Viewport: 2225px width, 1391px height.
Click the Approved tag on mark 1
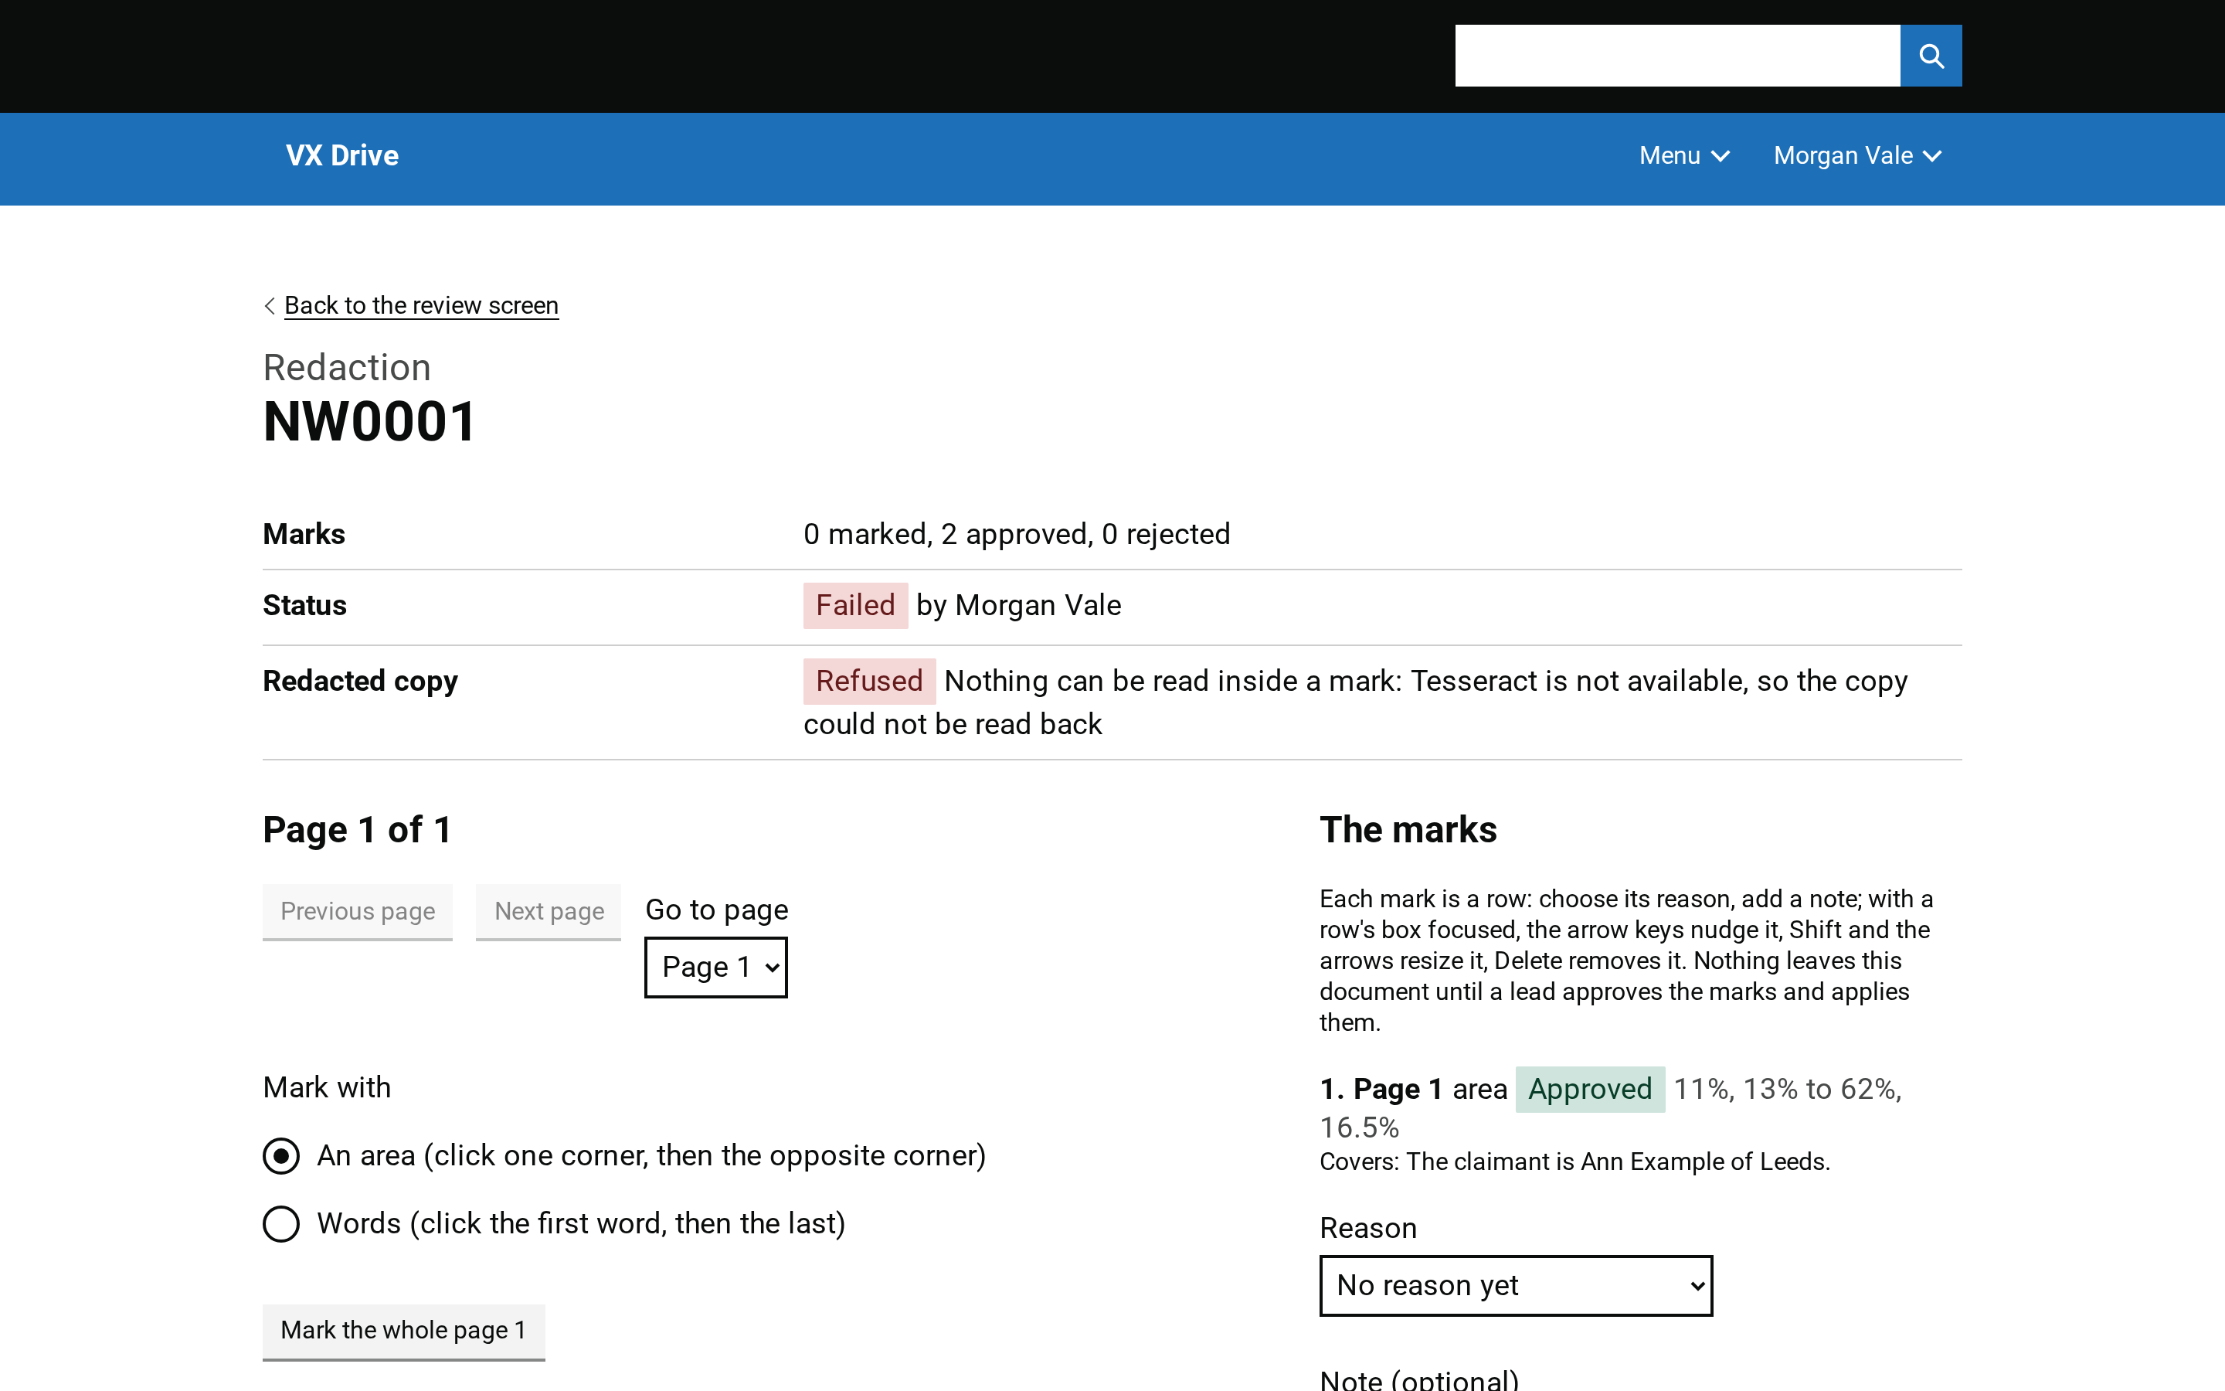pos(1590,1090)
